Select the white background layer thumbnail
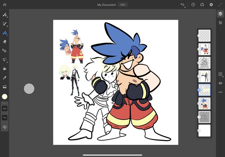 204,131
